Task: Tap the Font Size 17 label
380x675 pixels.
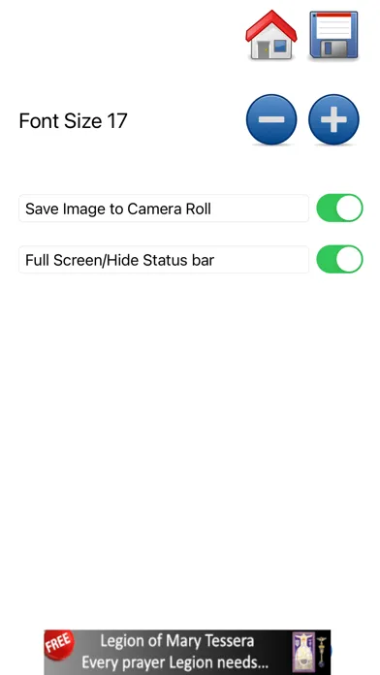Action: (73, 120)
